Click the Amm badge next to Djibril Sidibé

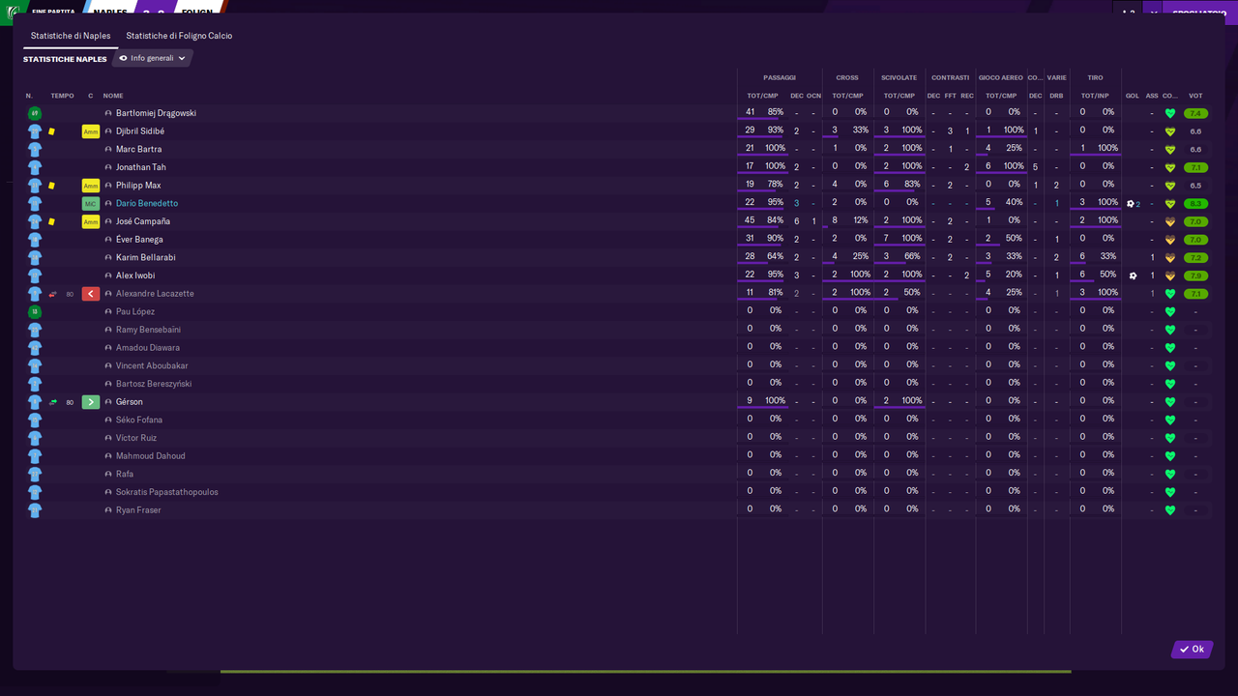[91, 131]
